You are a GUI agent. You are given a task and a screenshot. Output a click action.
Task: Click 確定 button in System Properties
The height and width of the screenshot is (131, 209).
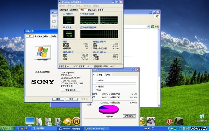coord(58,99)
